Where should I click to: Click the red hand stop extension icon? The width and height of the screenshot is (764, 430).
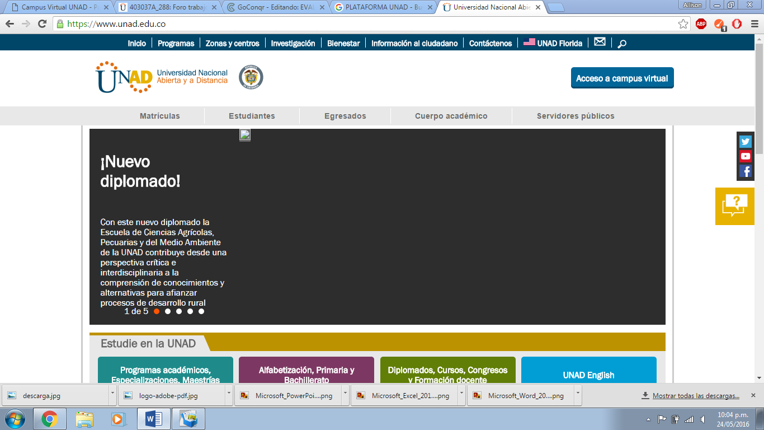click(737, 24)
